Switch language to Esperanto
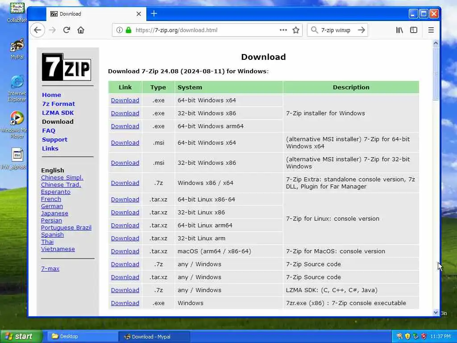This screenshot has width=457, height=343. [56, 192]
